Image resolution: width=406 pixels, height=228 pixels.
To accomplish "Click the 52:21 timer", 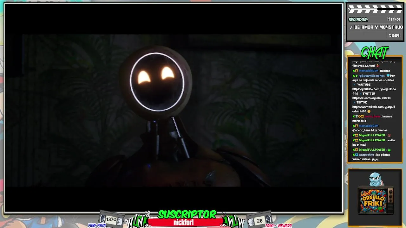I will [x=394, y=35].
